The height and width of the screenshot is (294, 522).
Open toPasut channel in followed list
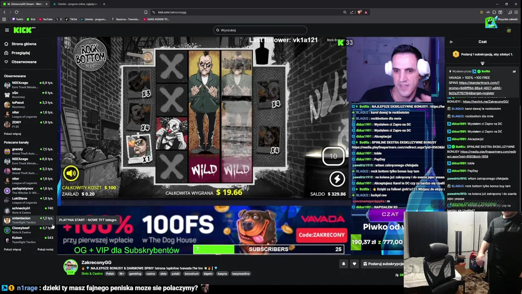pos(29,104)
